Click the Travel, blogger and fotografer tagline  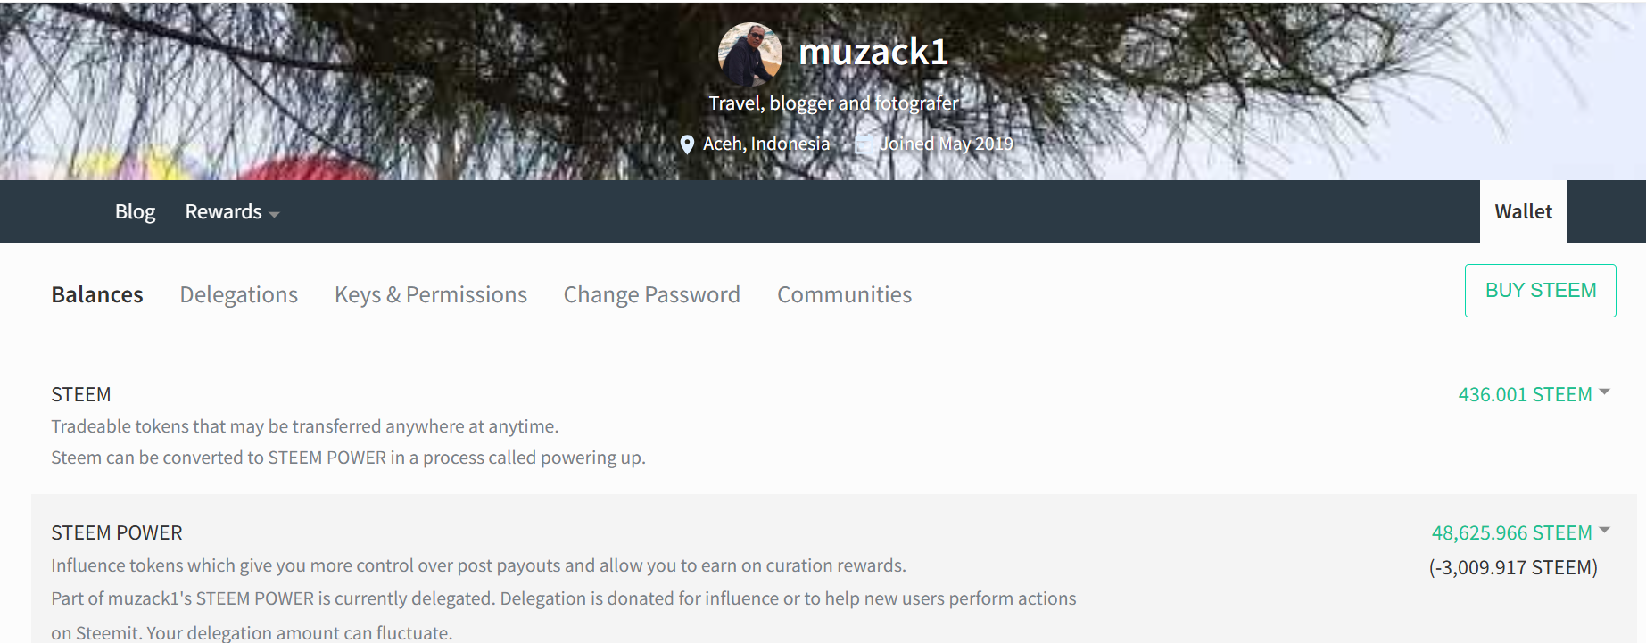coord(833,103)
